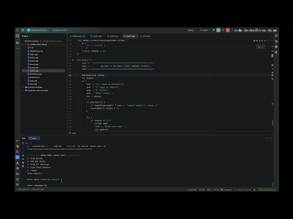293x219 pixels.
Task: Switch to the CMakeLists.txt editor tab
Action: pyautogui.click(x=77, y=36)
